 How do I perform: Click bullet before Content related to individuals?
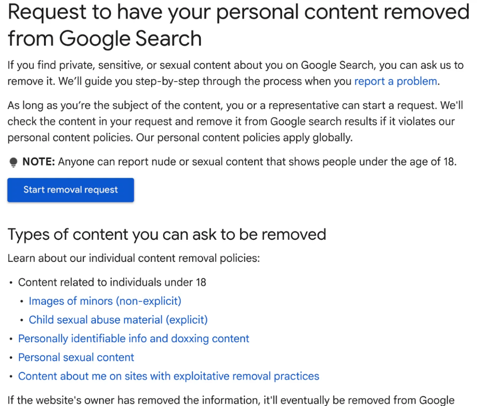click(x=11, y=283)
